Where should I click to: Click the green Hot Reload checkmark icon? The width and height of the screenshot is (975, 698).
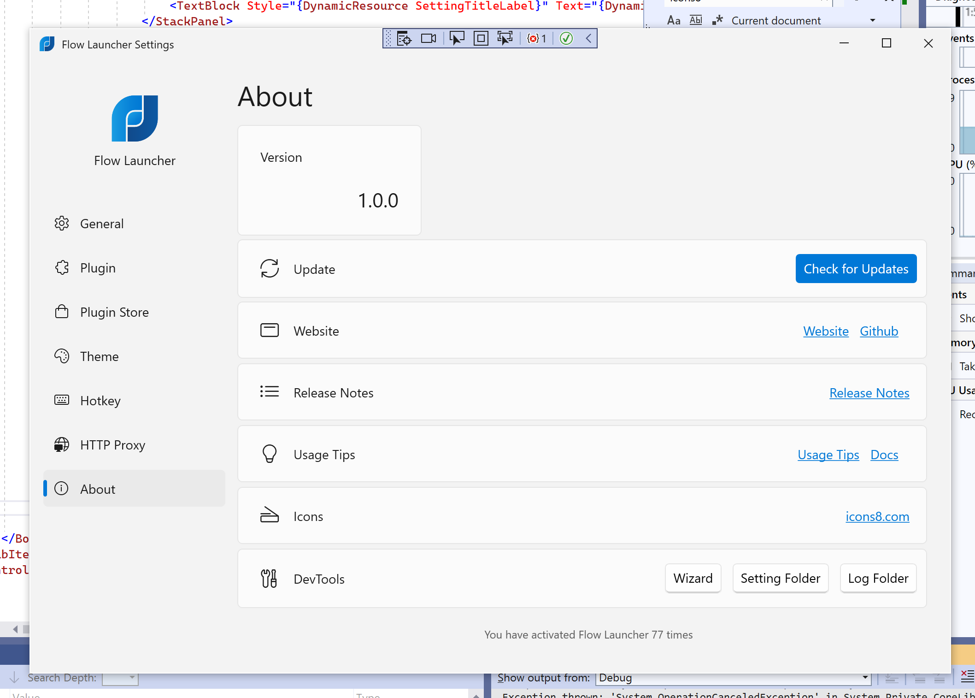point(566,39)
